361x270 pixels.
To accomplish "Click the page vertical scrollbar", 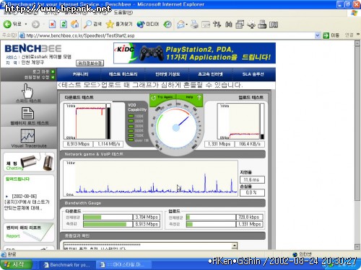I will point(357,145).
